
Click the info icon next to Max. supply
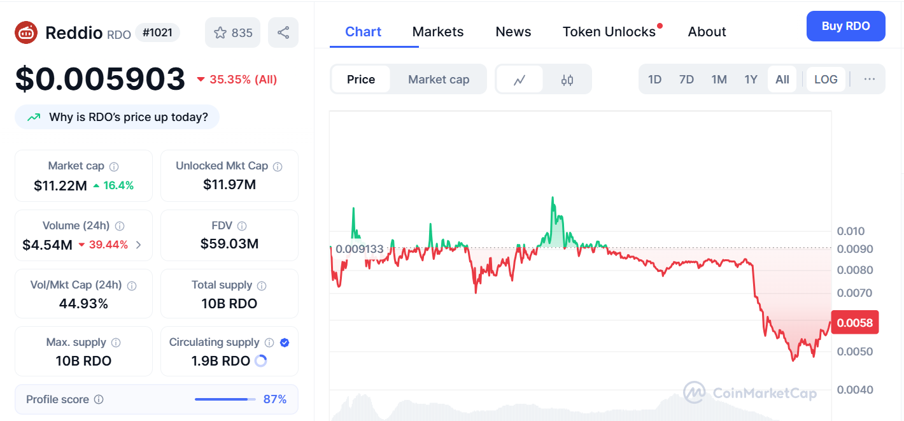116,343
